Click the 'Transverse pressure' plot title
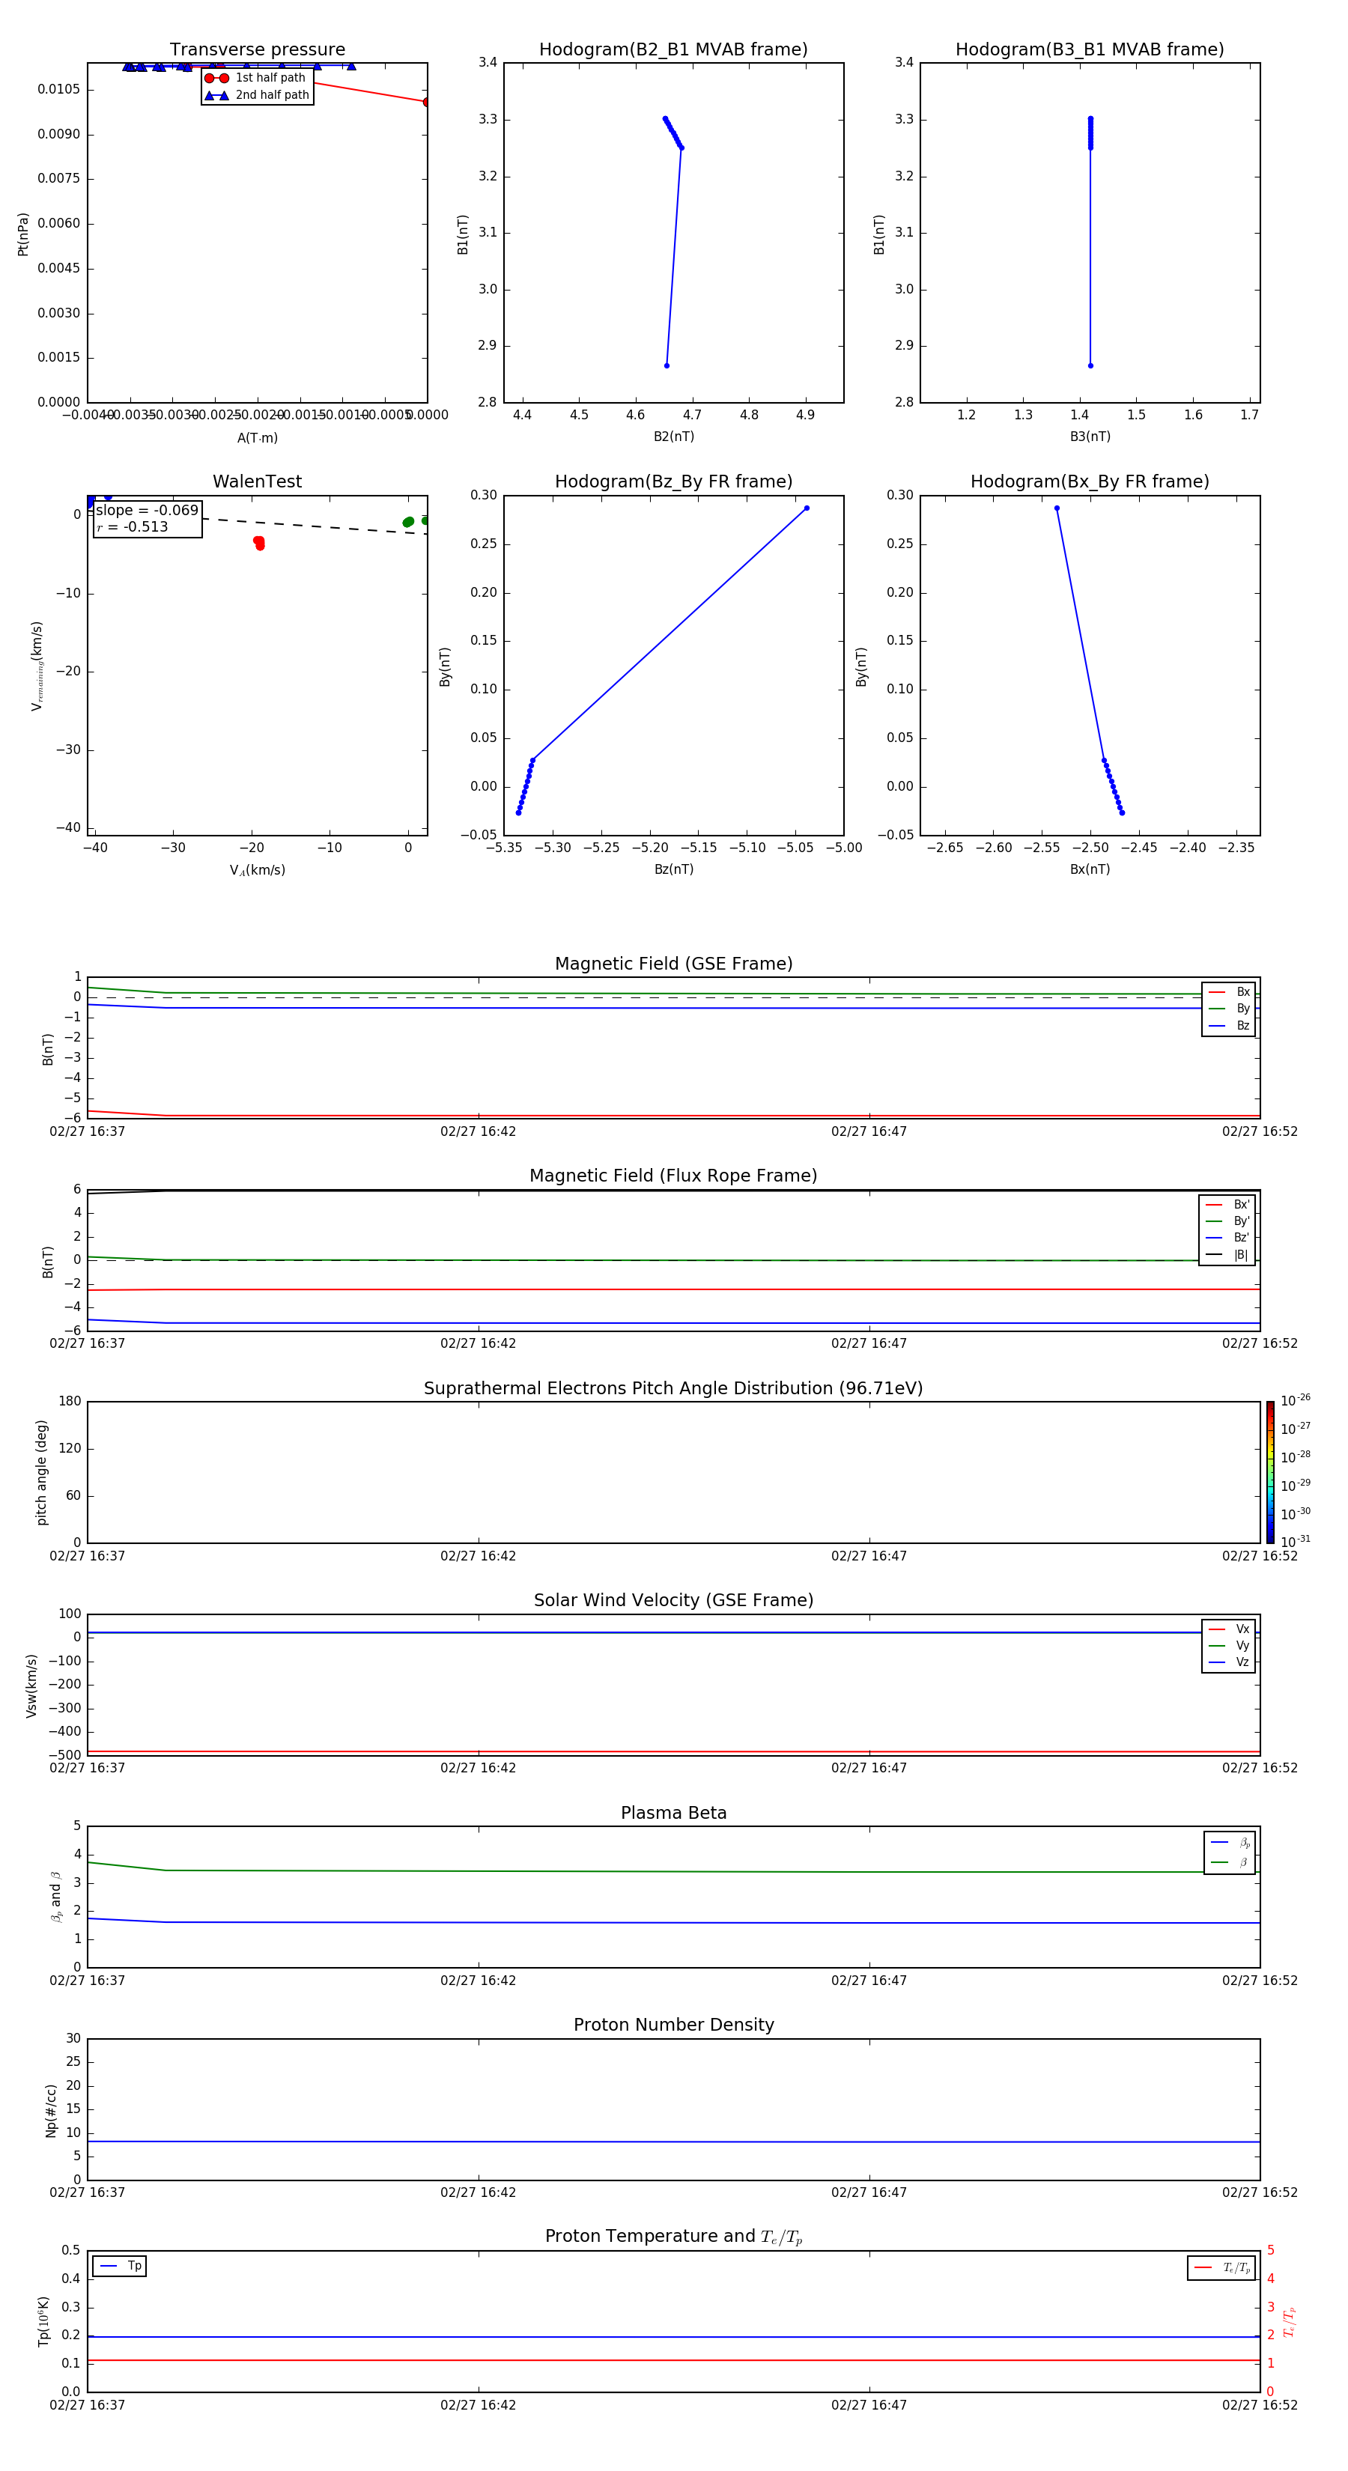 click(x=257, y=50)
